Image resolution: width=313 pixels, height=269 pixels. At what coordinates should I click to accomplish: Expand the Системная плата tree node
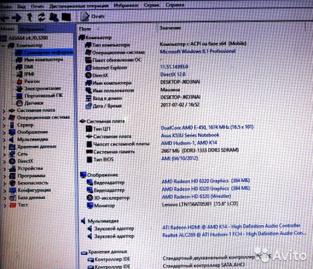[4, 111]
